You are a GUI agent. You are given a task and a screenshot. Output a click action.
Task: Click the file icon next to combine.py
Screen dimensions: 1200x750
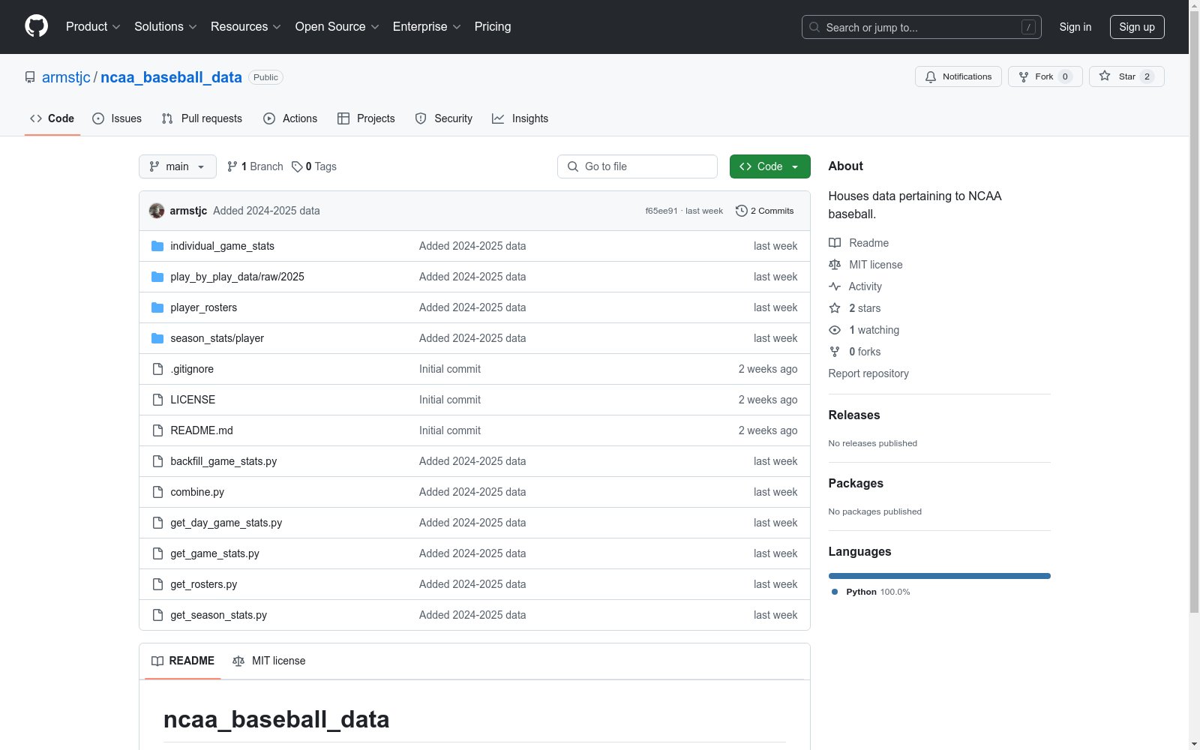tap(157, 492)
